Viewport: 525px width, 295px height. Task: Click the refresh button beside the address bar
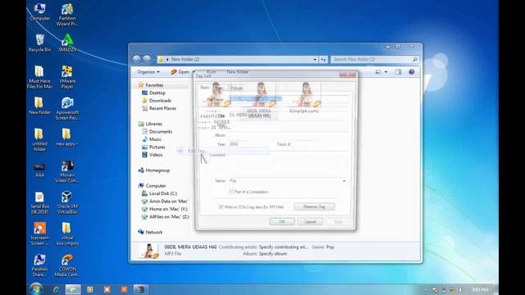[323, 59]
